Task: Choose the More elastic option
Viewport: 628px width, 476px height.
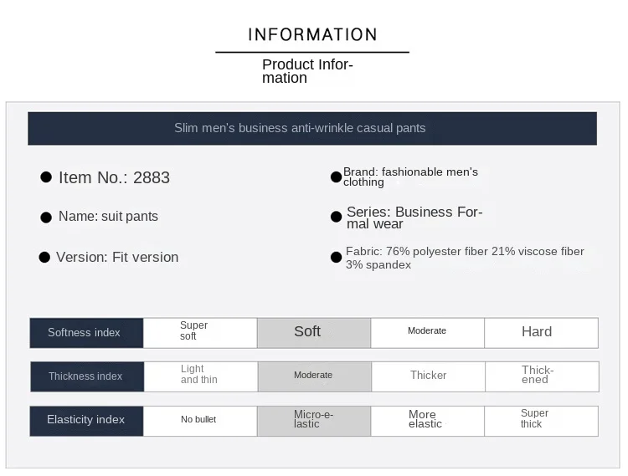Action: point(427,421)
